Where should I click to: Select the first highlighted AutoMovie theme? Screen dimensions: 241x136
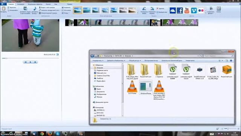(78, 10)
